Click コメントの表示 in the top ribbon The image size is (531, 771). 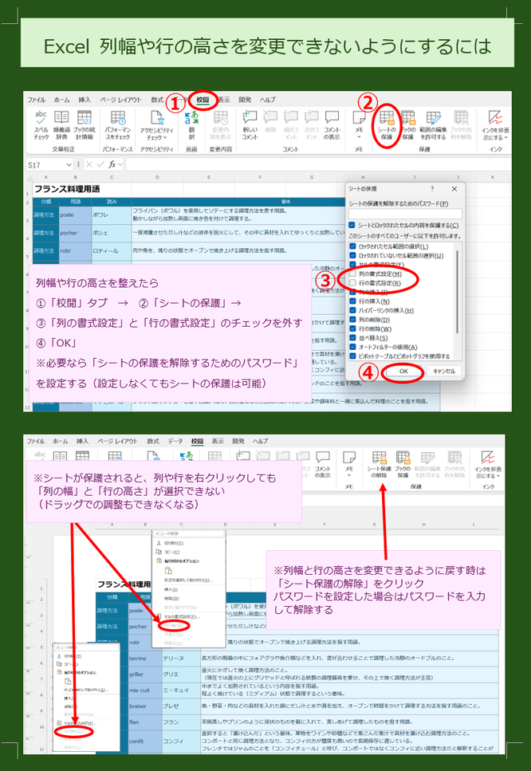pyautogui.click(x=332, y=125)
